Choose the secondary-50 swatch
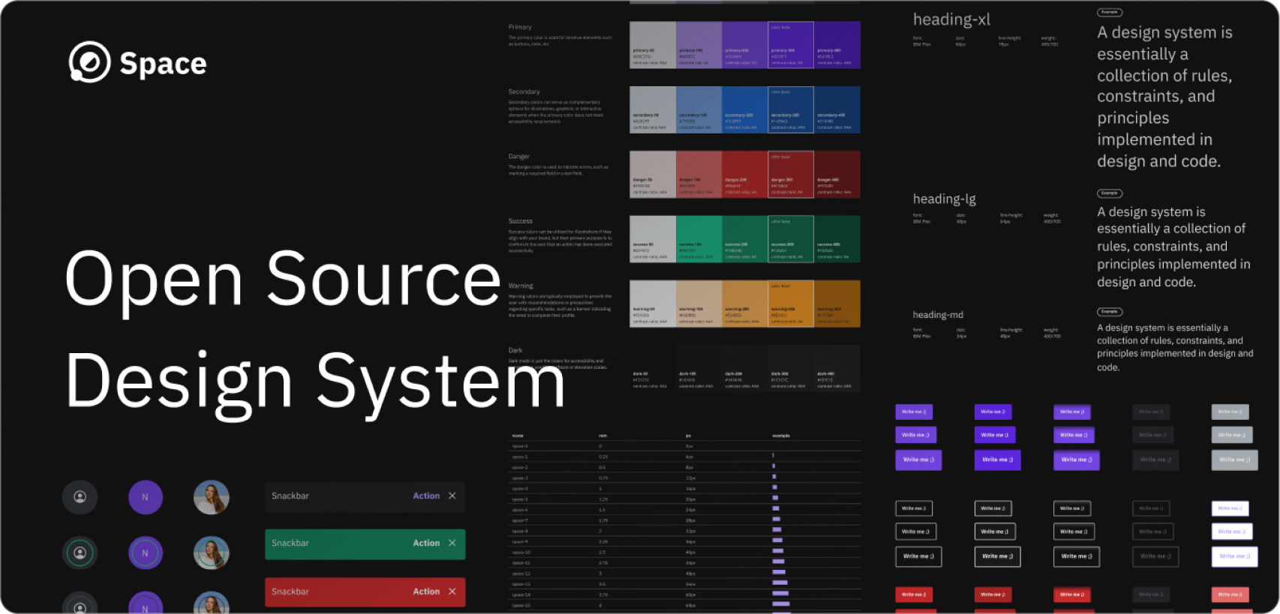 [653, 109]
